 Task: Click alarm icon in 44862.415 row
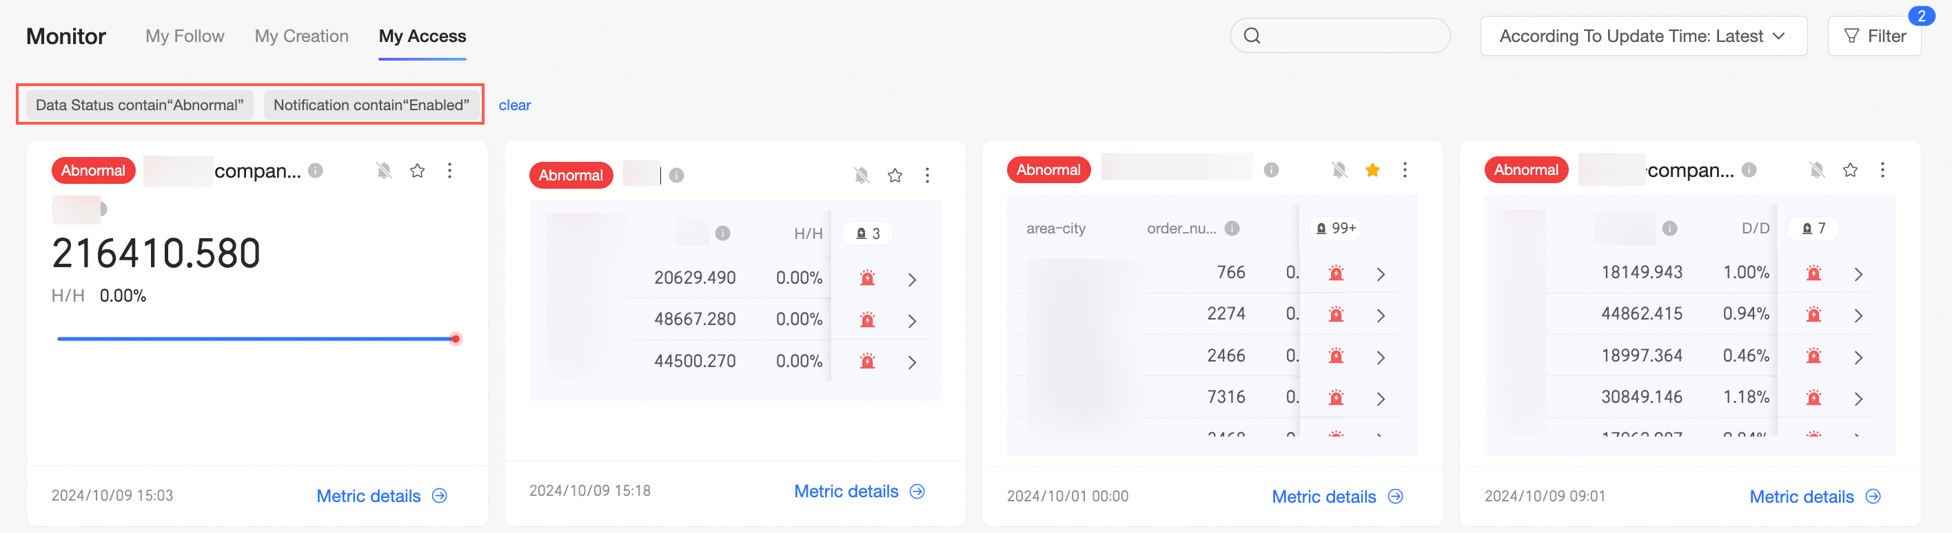click(x=1813, y=313)
